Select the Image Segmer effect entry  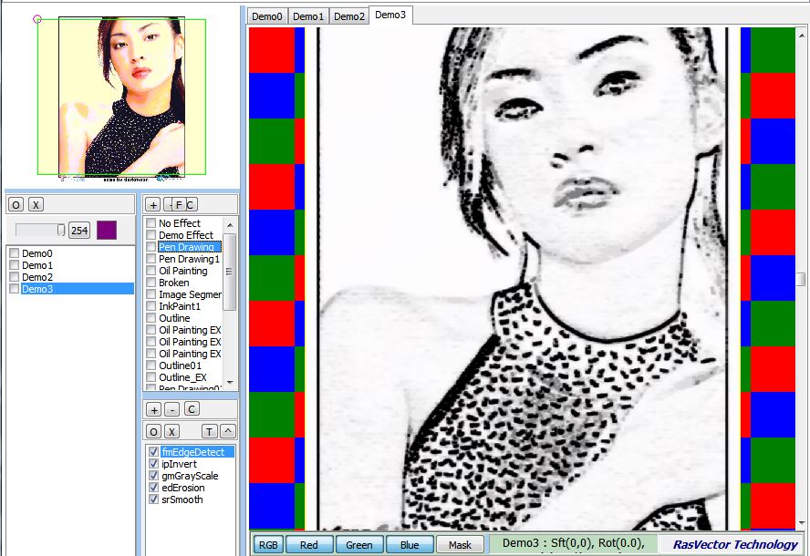tap(190, 294)
